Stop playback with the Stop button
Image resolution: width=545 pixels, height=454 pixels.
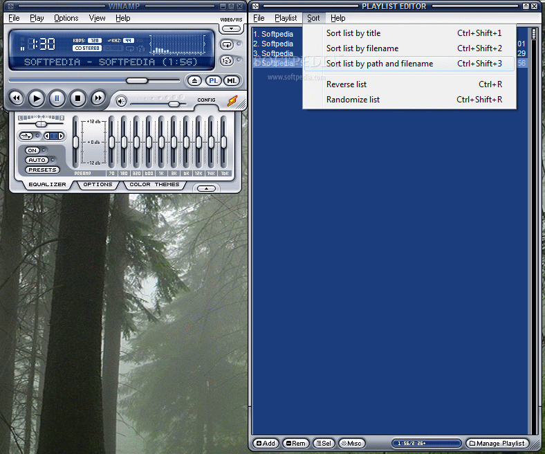[77, 98]
